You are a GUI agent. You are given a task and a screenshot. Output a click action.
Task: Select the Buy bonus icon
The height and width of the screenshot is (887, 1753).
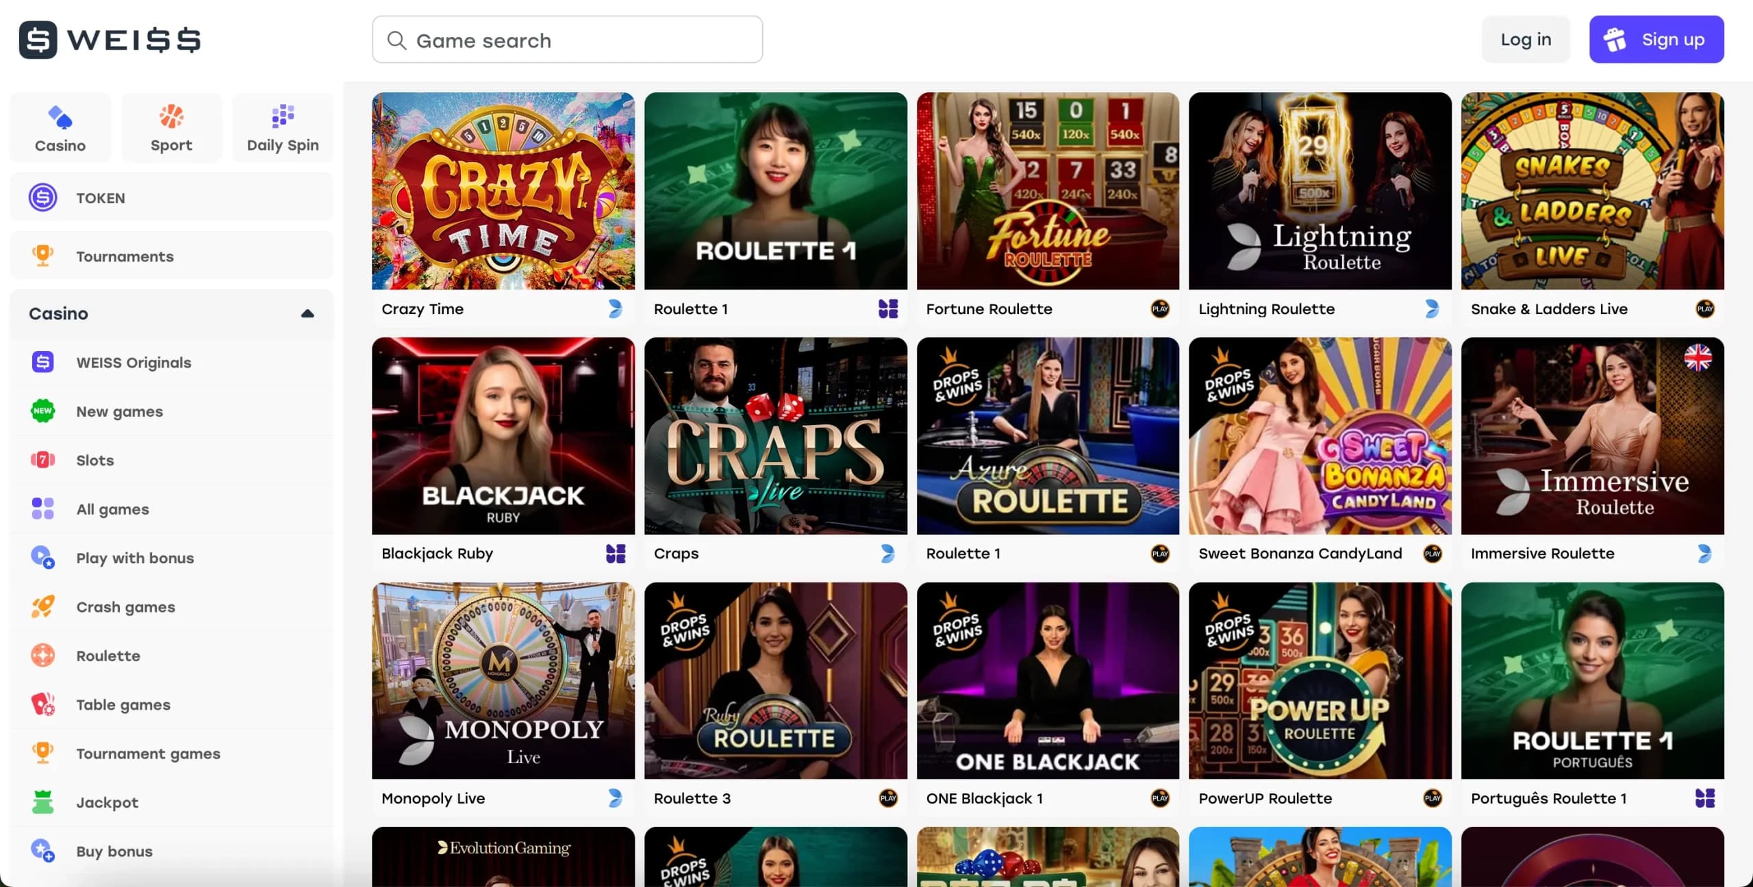tap(43, 851)
